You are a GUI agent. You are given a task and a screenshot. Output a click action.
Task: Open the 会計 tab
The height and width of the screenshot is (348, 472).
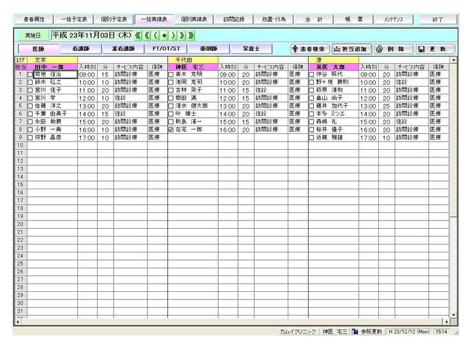pyautogui.click(x=314, y=19)
